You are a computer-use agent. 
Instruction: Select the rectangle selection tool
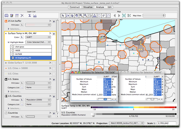(x=99, y=15)
